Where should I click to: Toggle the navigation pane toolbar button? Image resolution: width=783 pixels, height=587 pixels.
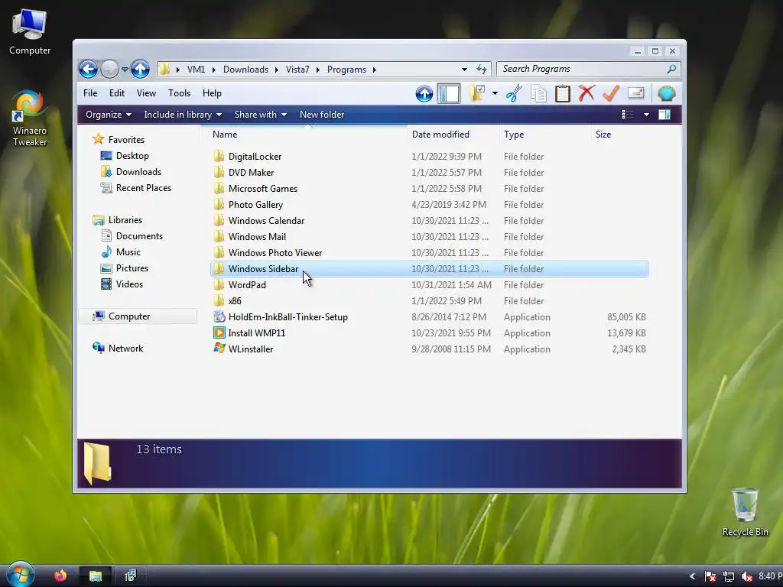[x=448, y=93]
